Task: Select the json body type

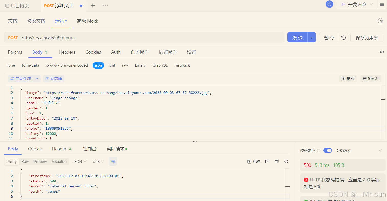Action: [x=98, y=65]
